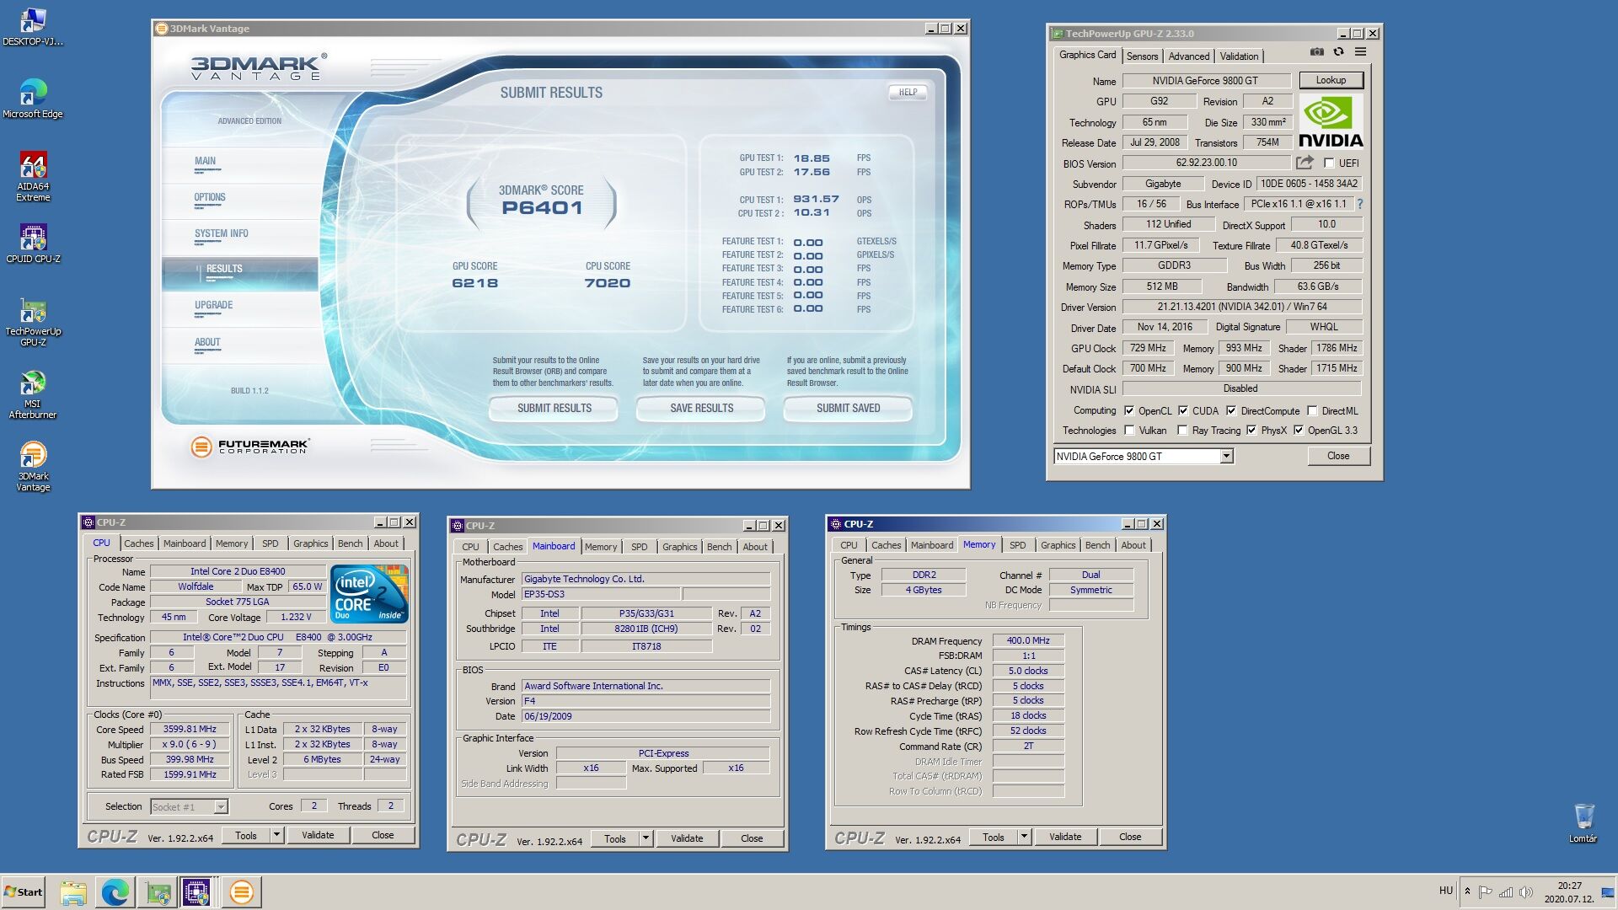The width and height of the screenshot is (1618, 910).
Task: Open Microsoft Edge desktop icon
Action: (x=33, y=98)
